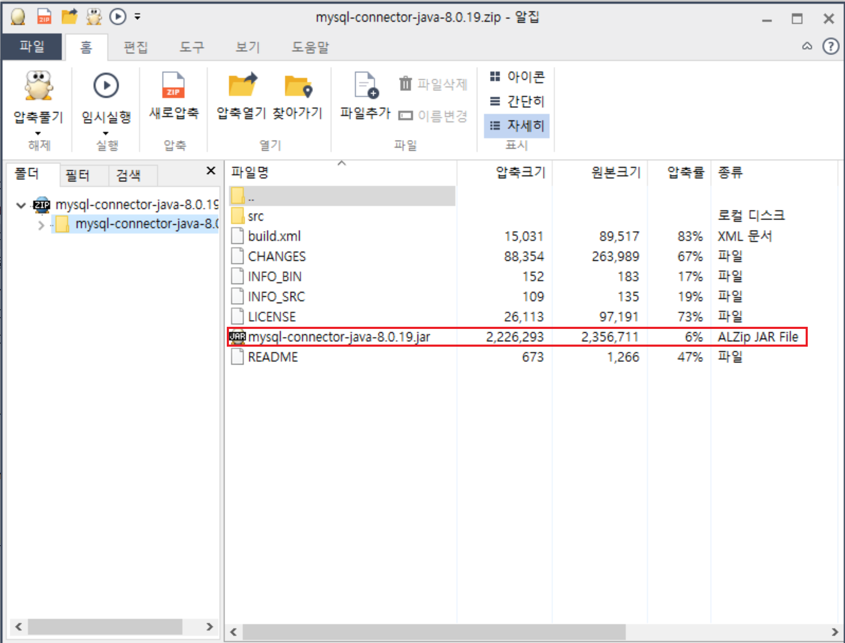Click the file list horizontal scrollbar thumb
Screen dimensions: 845x643
click(434, 632)
